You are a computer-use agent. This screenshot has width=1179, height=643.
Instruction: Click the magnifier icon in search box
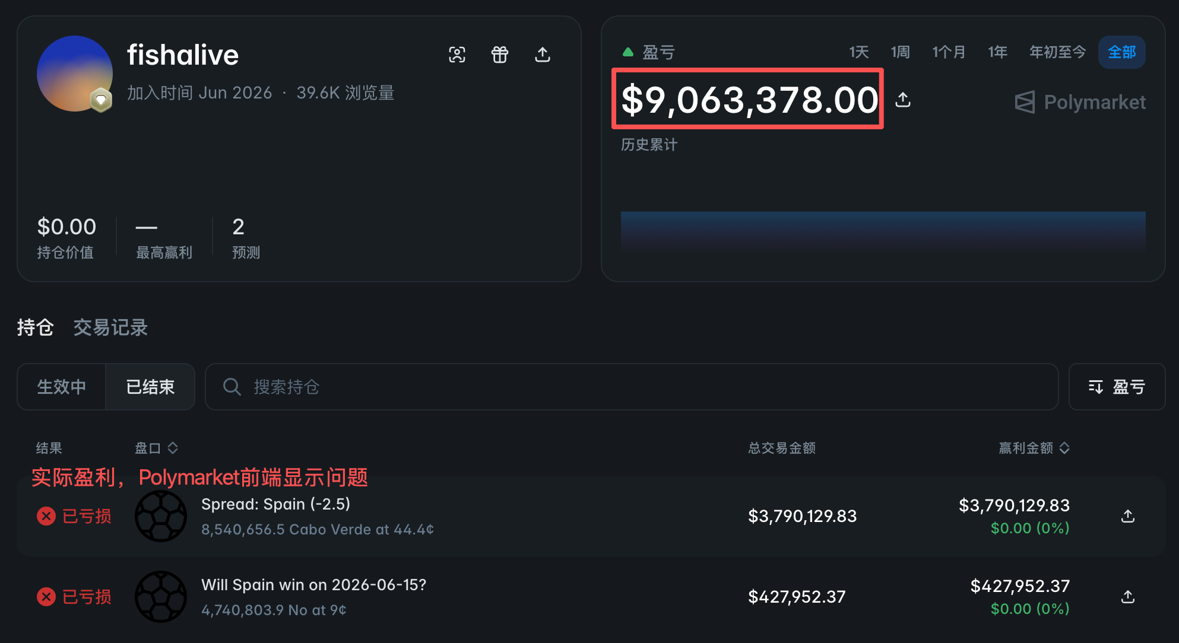point(232,387)
